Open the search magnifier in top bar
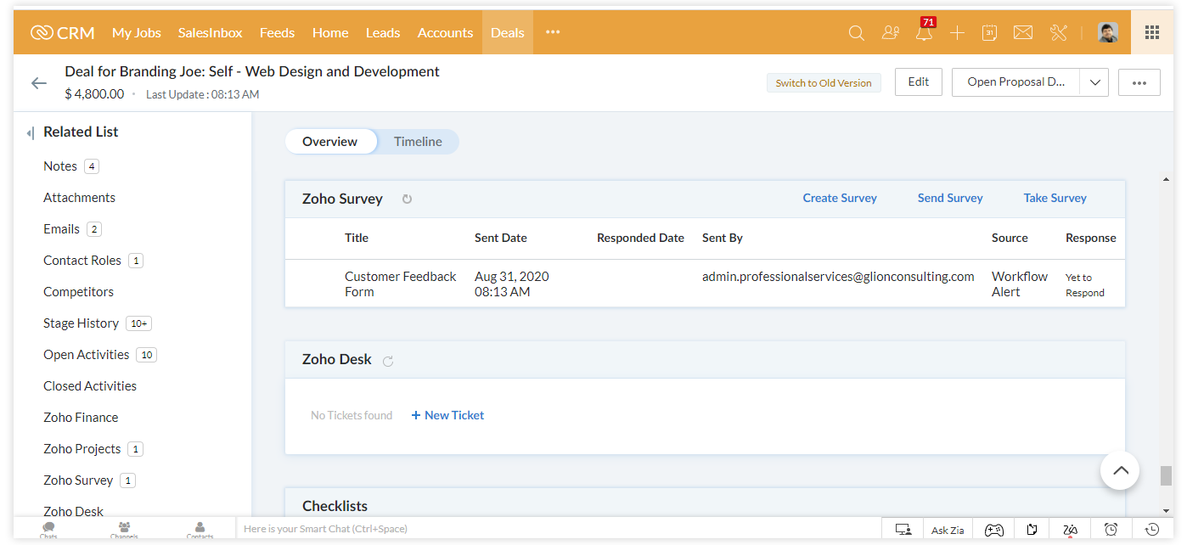 [x=857, y=33]
